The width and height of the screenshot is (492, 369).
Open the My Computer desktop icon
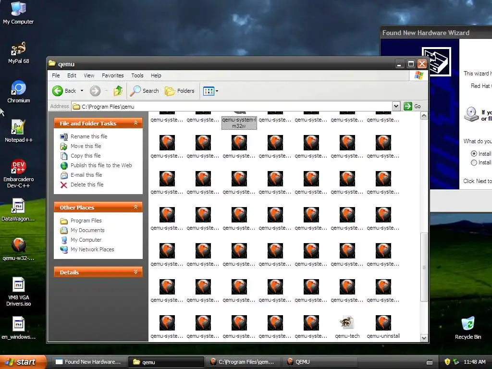[18, 12]
